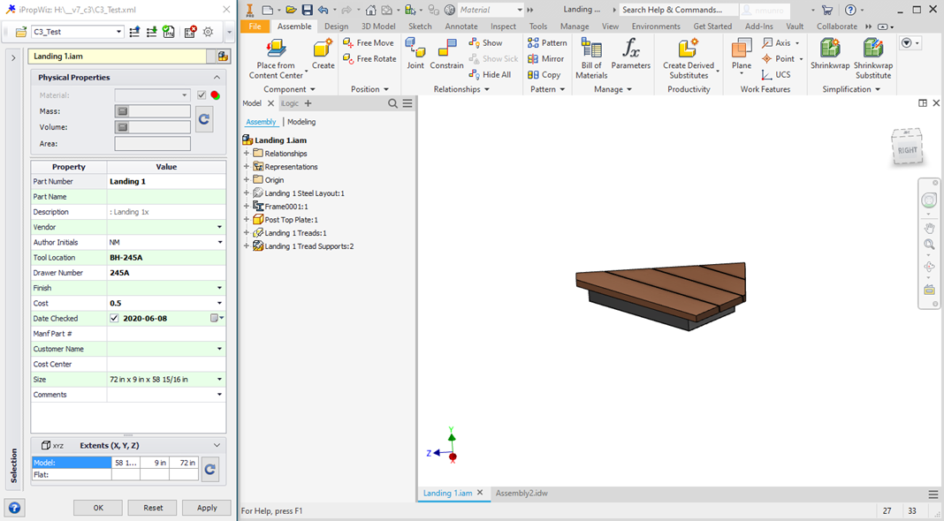Viewport: 944px width, 521px height.
Task: Open the File menu tab
Action: tap(255, 26)
